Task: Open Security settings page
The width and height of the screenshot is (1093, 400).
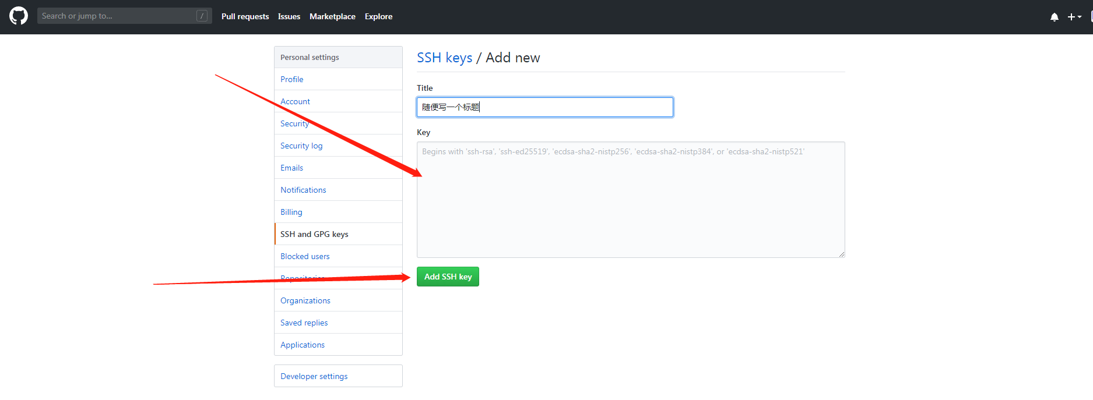Action: [x=338, y=123]
